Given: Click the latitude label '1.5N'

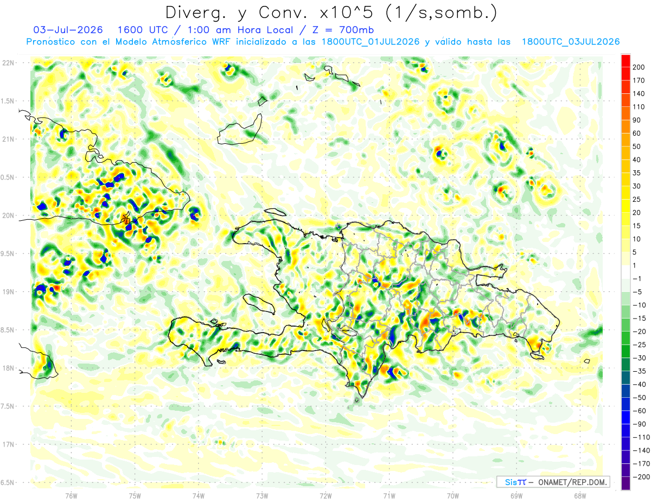Looking at the screenshot, I should point(8,101).
